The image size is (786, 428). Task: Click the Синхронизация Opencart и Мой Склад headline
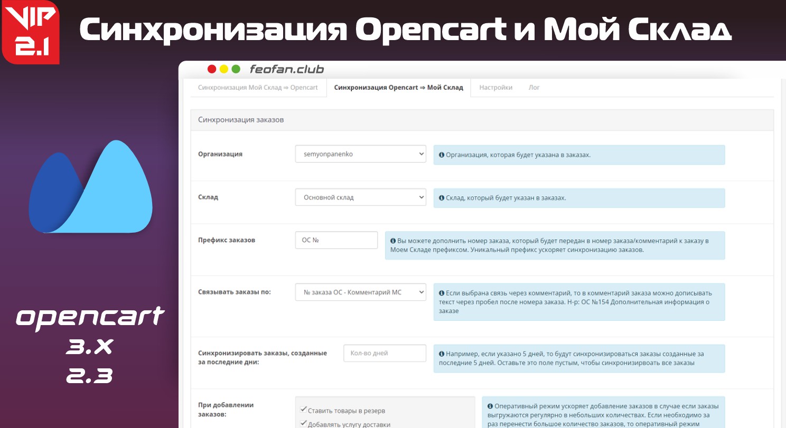coord(405,30)
